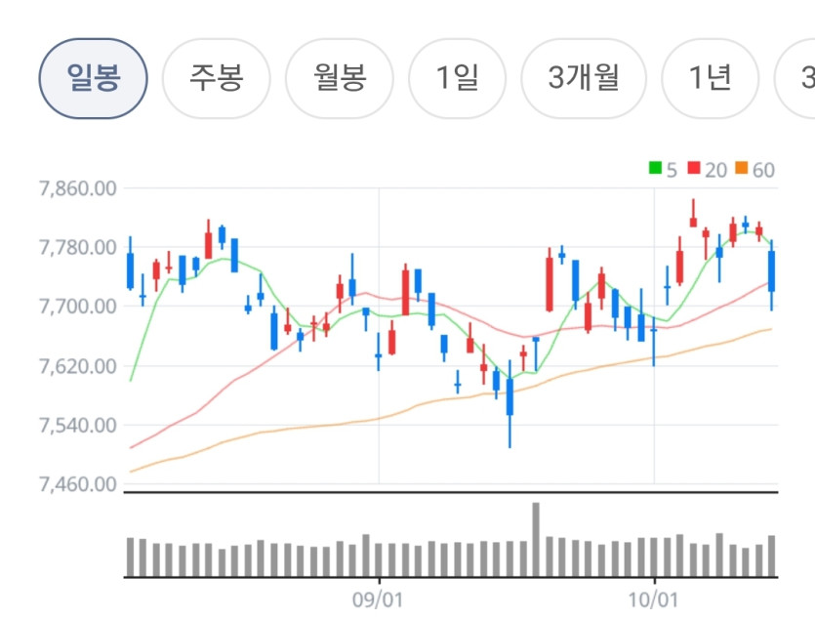Click the 10/01 date axis marker
The height and width of the screenshot is (619, 815).
[653, 599]
